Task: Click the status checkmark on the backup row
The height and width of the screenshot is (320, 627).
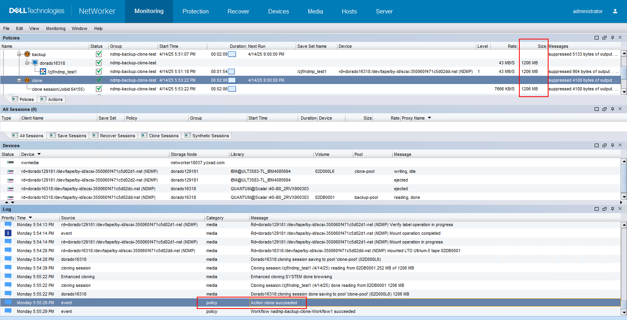Action: (x=99, y=54)
